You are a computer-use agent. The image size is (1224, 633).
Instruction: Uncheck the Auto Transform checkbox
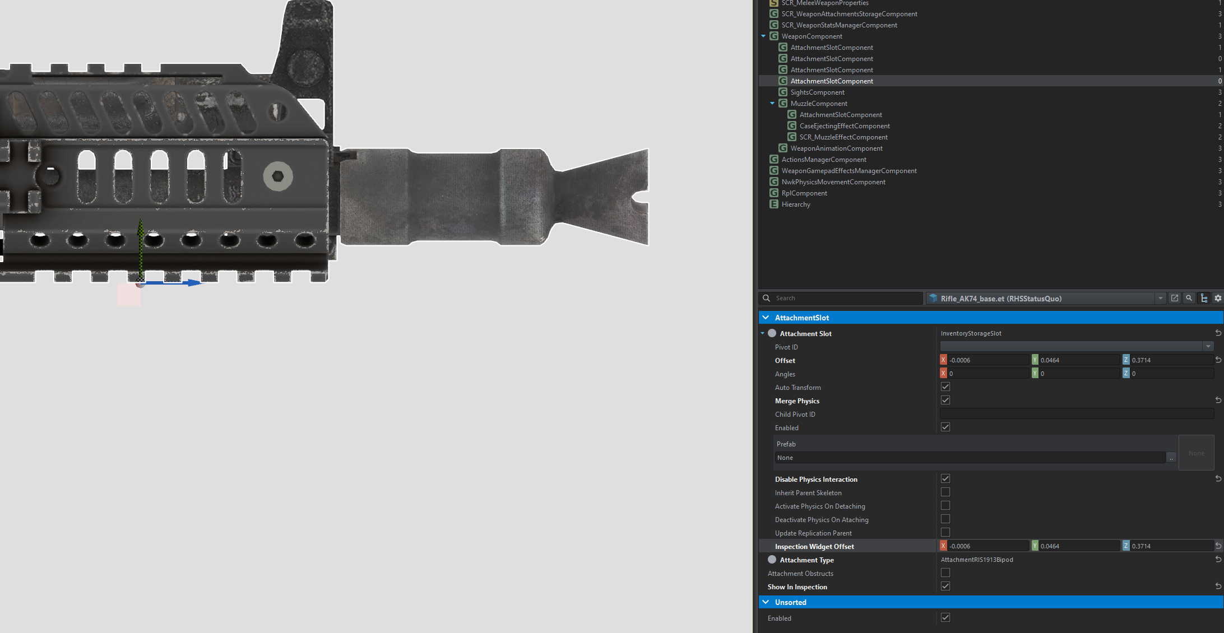click(945, 387)
